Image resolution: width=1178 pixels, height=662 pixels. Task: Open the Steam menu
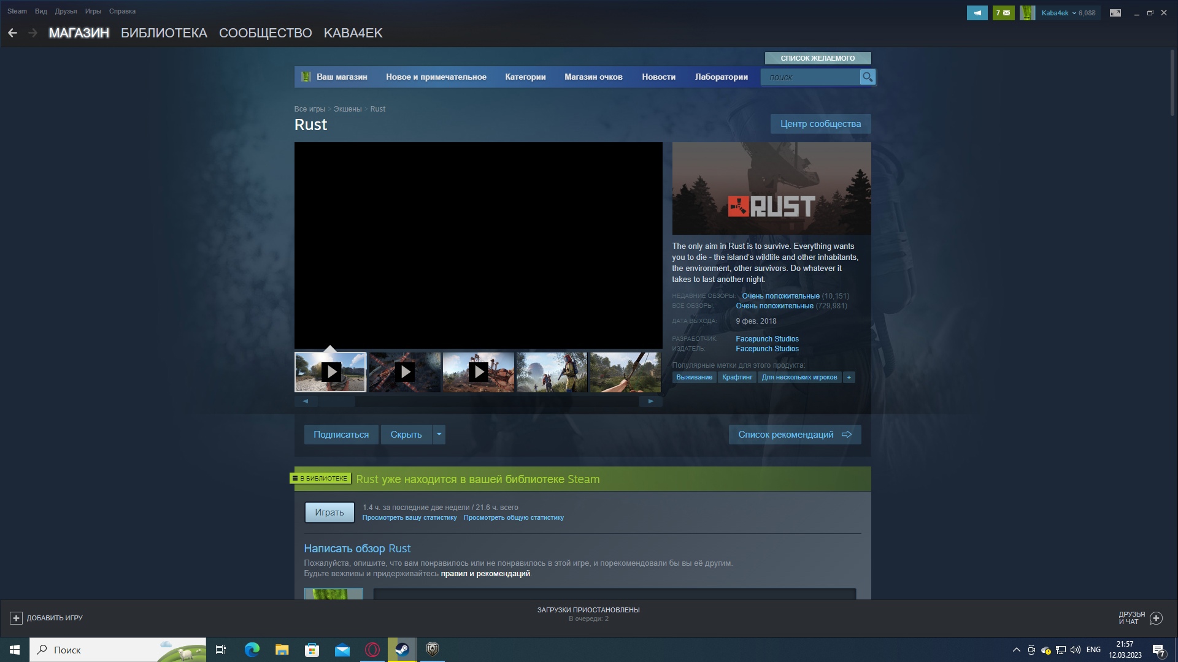pyautogui.click(x=17, y=11)
